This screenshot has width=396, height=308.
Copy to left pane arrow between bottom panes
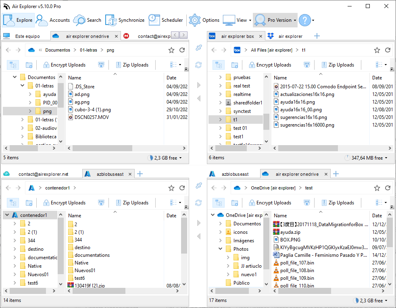(x=199, y=236)
